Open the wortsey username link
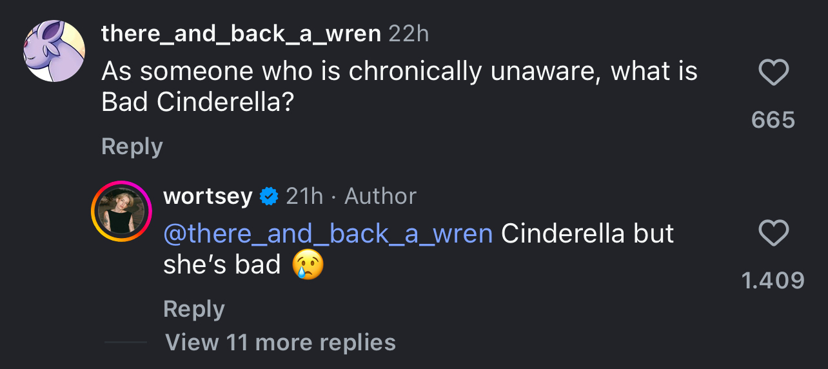 (208, 196)
